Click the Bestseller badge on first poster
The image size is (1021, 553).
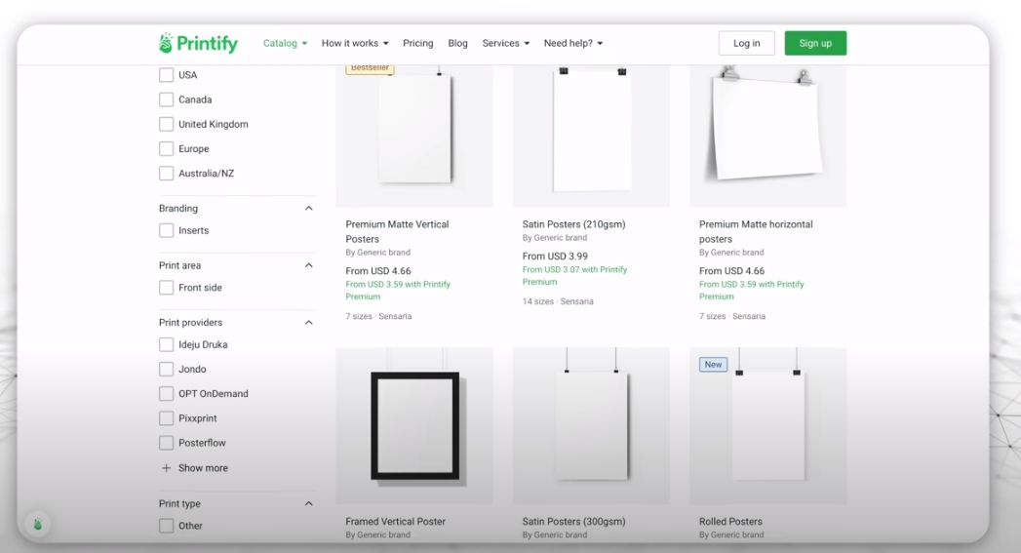coord(370,68)
